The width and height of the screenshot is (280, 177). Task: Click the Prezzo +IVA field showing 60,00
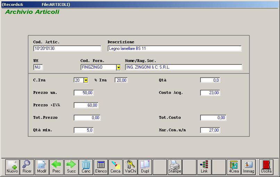pos(86,105)
